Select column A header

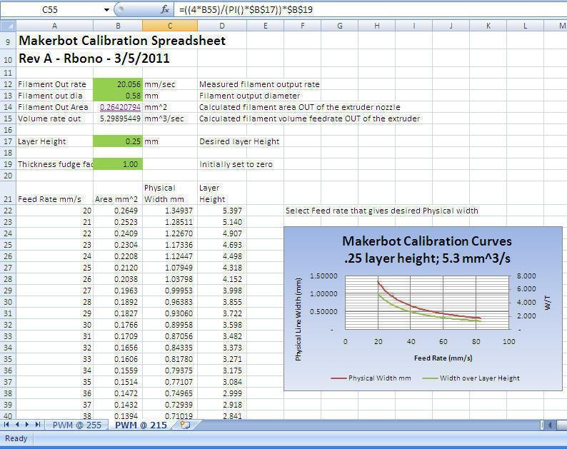click(x=54, y=26)
